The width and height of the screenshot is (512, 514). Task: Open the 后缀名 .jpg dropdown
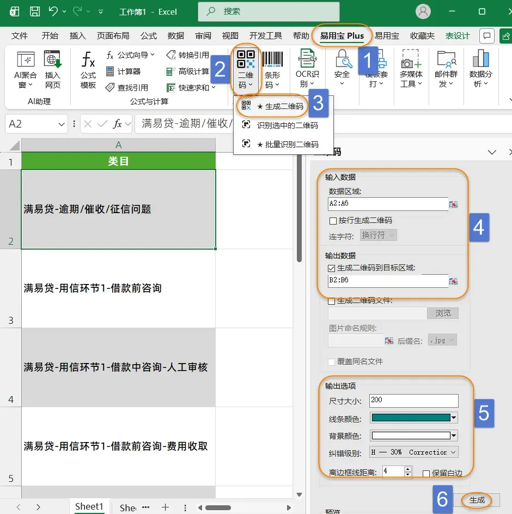443,340
